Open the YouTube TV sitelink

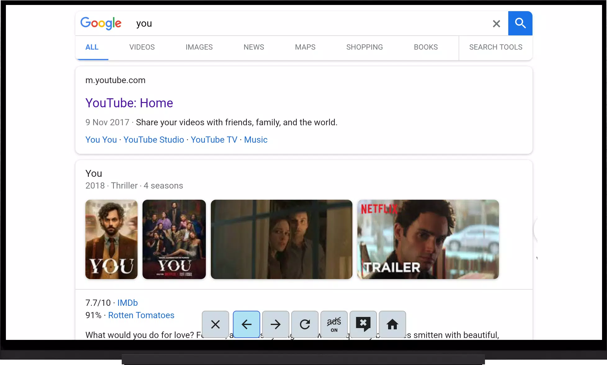point(214,140)
